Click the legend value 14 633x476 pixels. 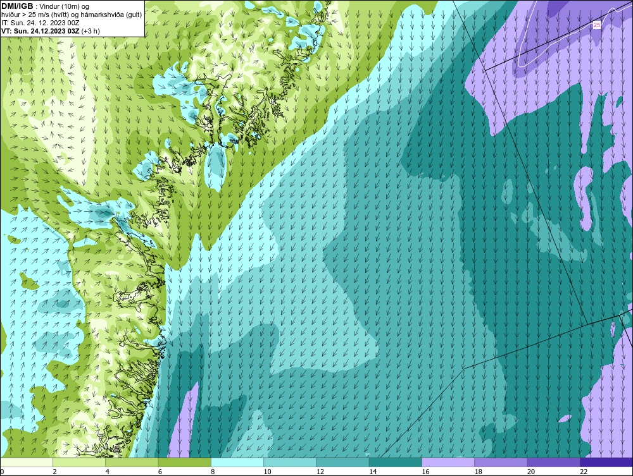(373, 472)
